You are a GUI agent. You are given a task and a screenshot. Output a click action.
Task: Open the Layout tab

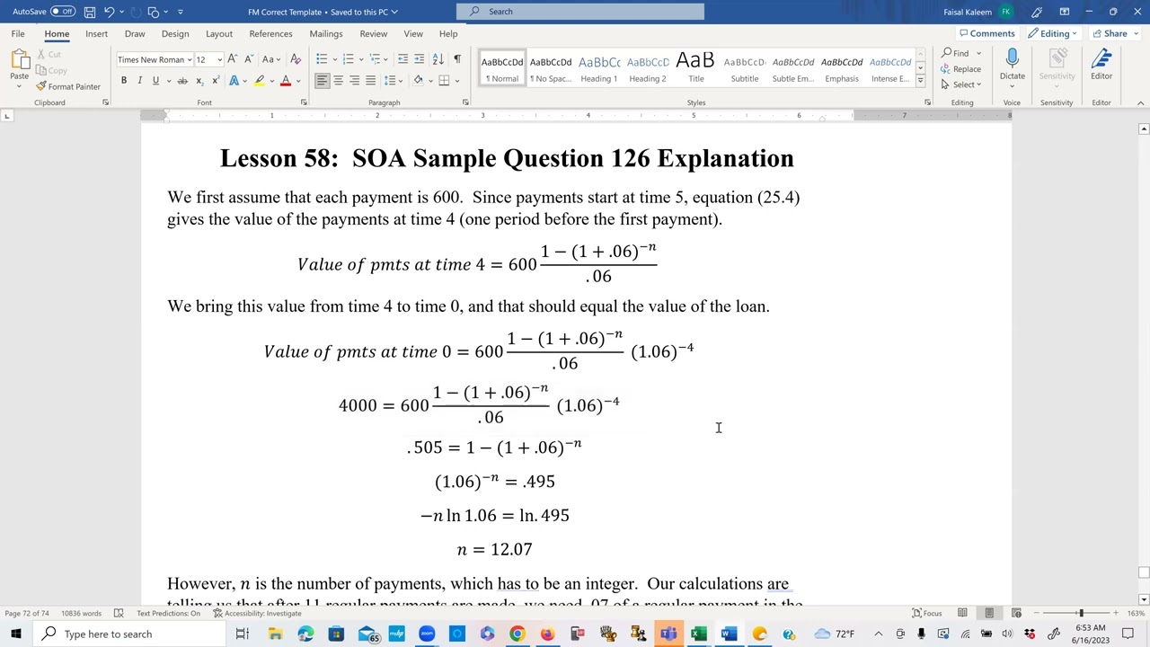click(x=219, y=33)
